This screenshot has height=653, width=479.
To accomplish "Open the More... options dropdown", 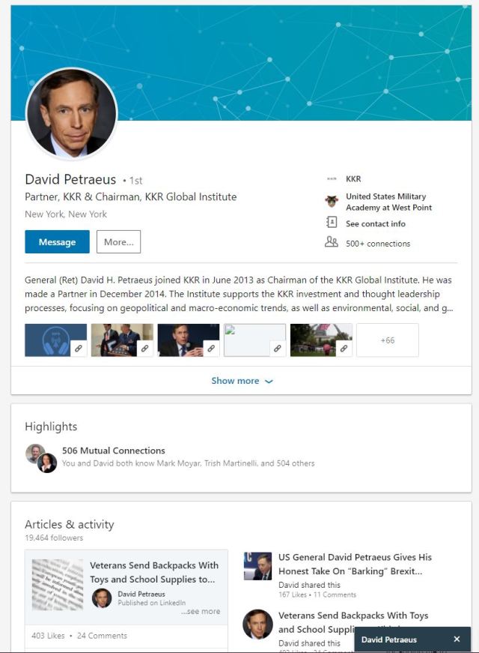I will [x=118, y=242].
